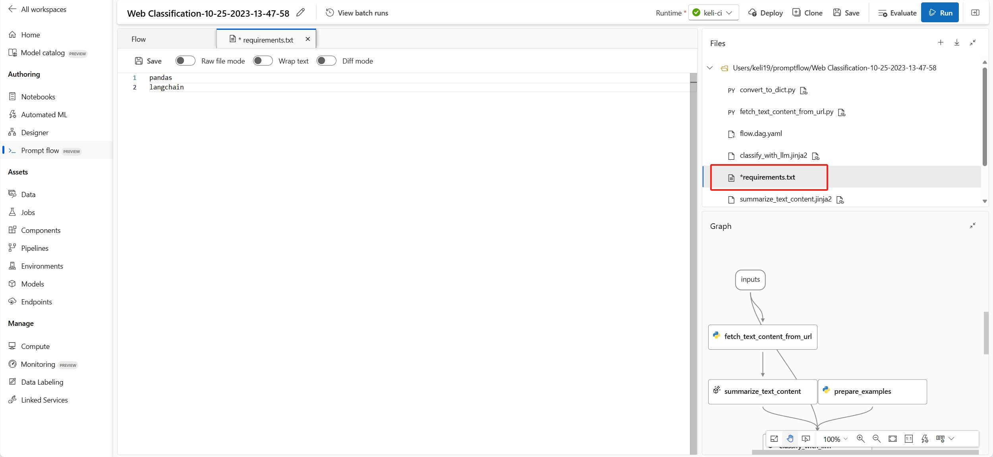Click View batch runs link
Viewport: 993px width, 457px height.
pyautogui.click(x=357, y=13)
